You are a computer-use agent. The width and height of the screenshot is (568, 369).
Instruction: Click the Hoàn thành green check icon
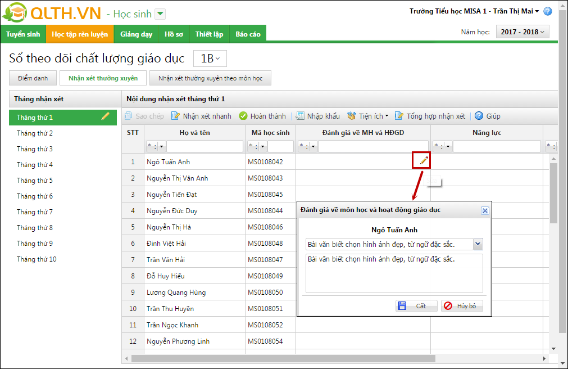(243, 116)
